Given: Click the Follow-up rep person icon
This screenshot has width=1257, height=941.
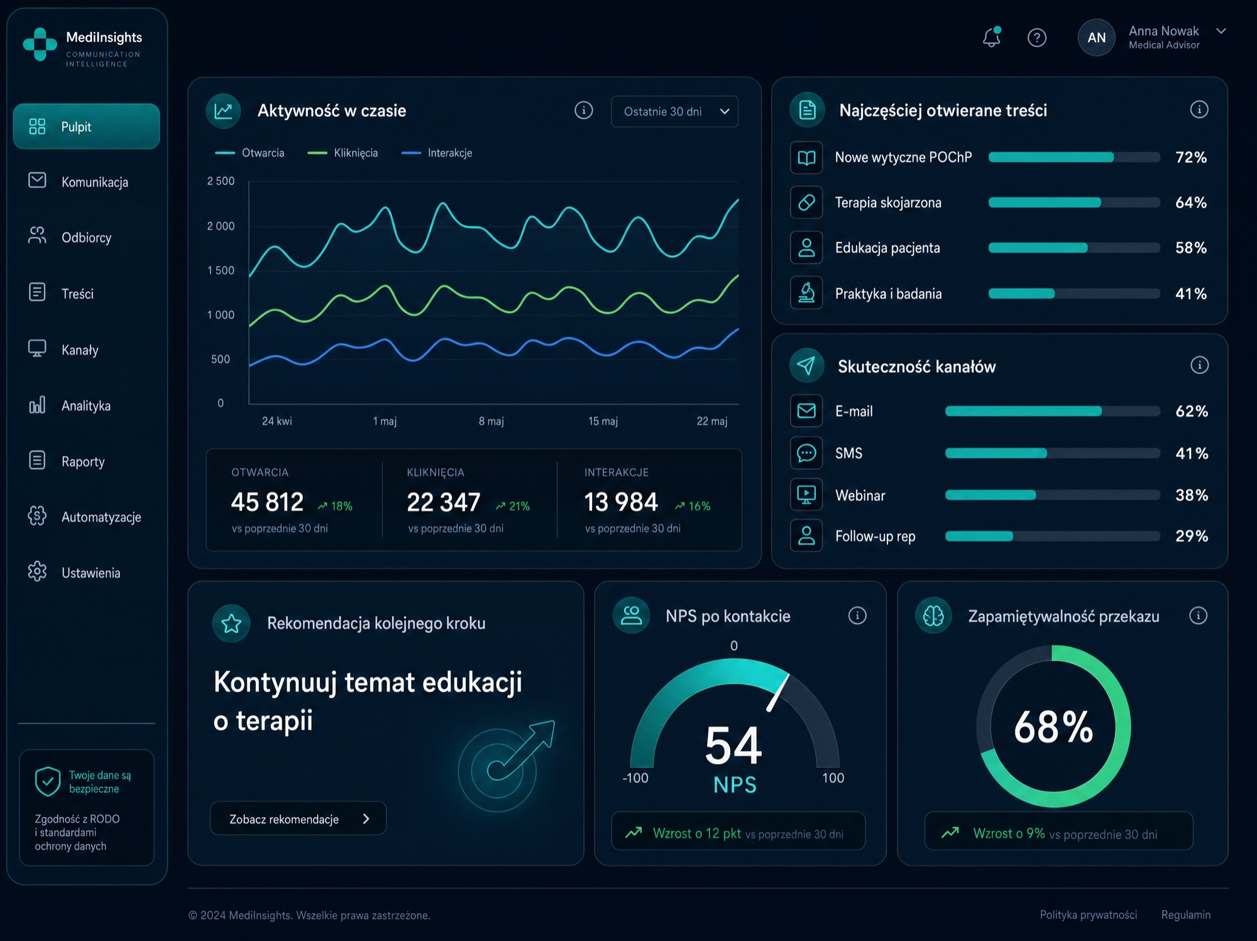Looking at the screenshot, I should 806,536.
